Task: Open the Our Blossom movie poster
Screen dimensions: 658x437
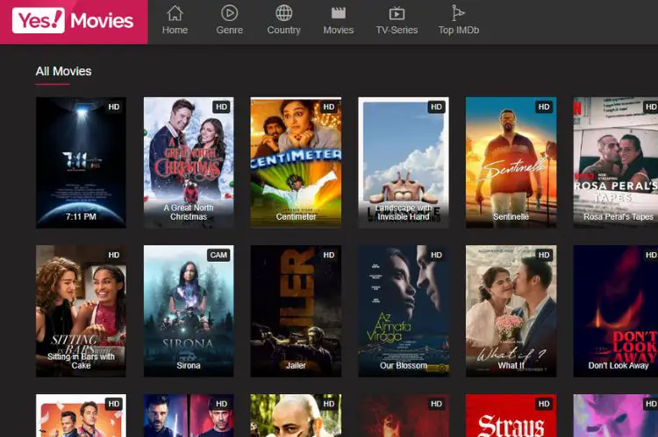Action: tap(404, 311)
